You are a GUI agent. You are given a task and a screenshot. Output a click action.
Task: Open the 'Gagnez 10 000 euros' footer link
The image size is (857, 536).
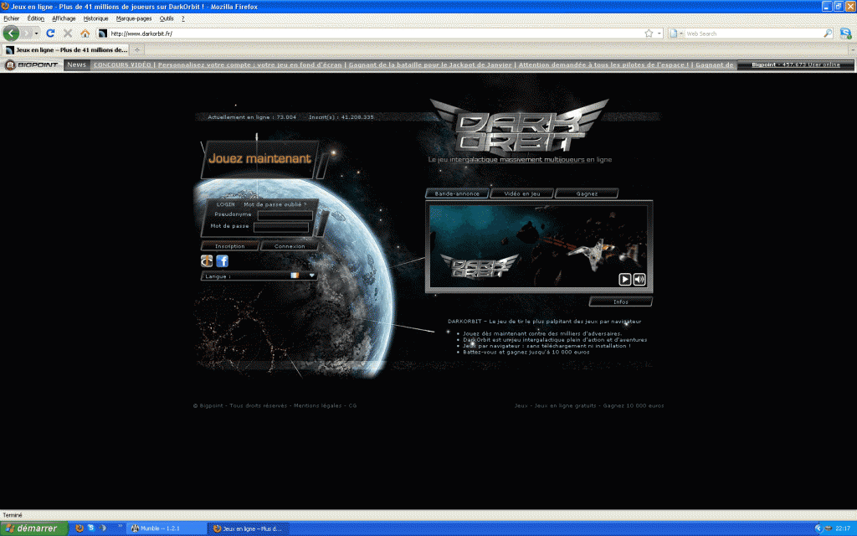coord(634,406)
